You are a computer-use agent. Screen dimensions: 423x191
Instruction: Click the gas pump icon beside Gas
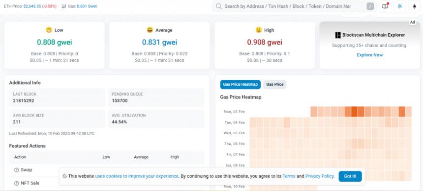(64, 6)
